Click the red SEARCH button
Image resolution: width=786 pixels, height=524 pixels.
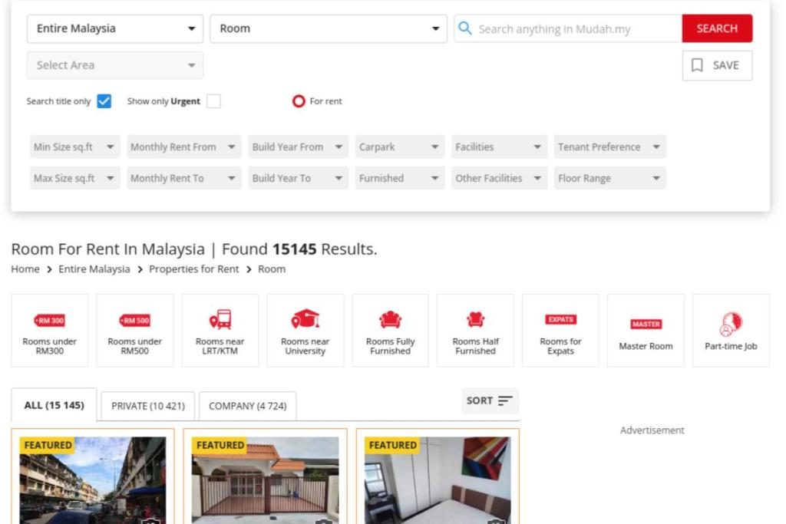[717, 28]
